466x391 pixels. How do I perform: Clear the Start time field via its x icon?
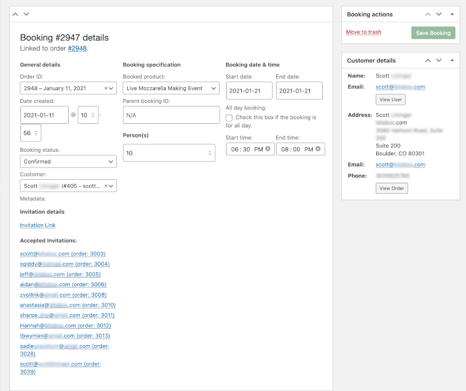267,149
